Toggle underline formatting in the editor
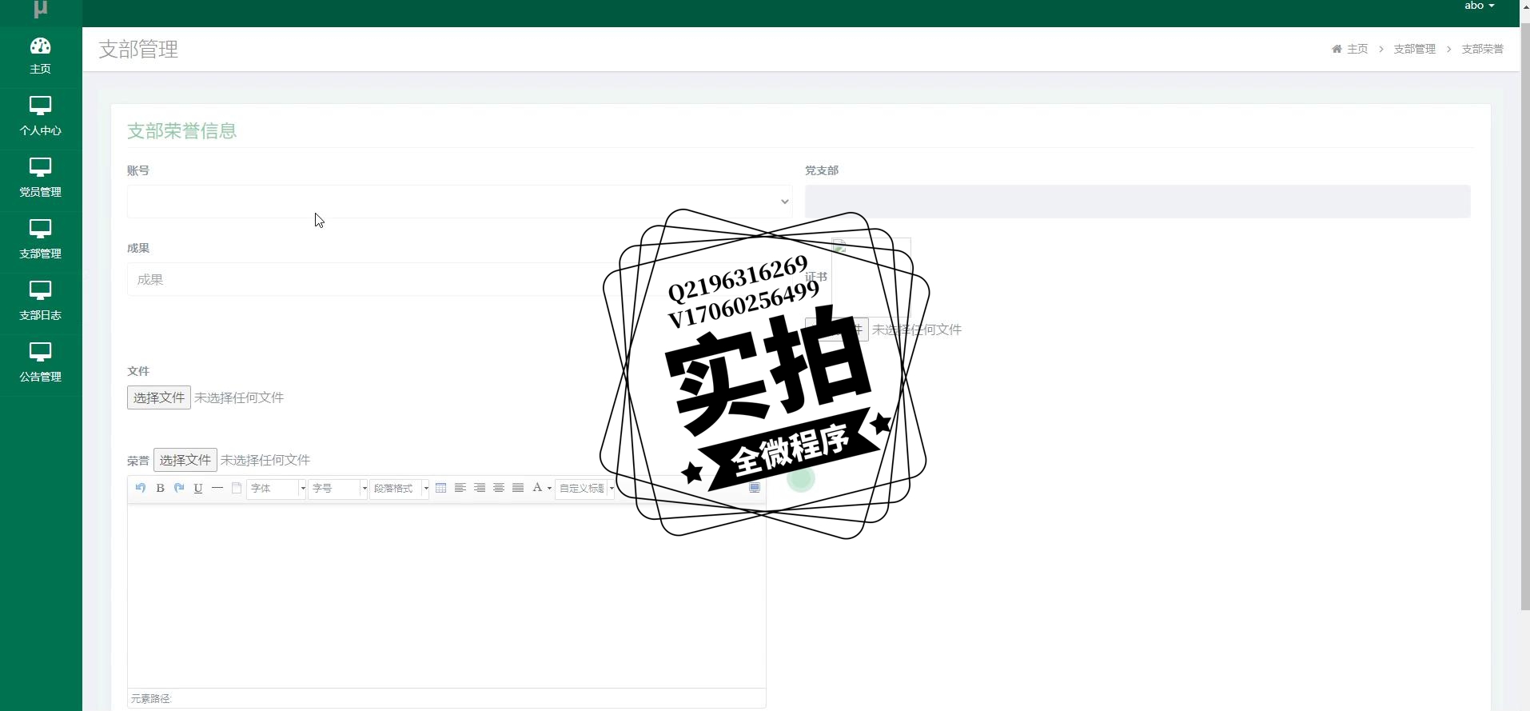This screenshot has width=1530, height=711. coord(198,488)
